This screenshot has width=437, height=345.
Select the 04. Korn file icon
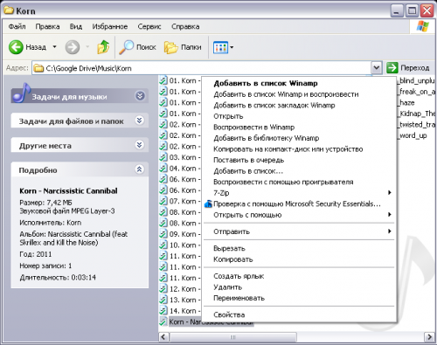(x=163, y=169)
